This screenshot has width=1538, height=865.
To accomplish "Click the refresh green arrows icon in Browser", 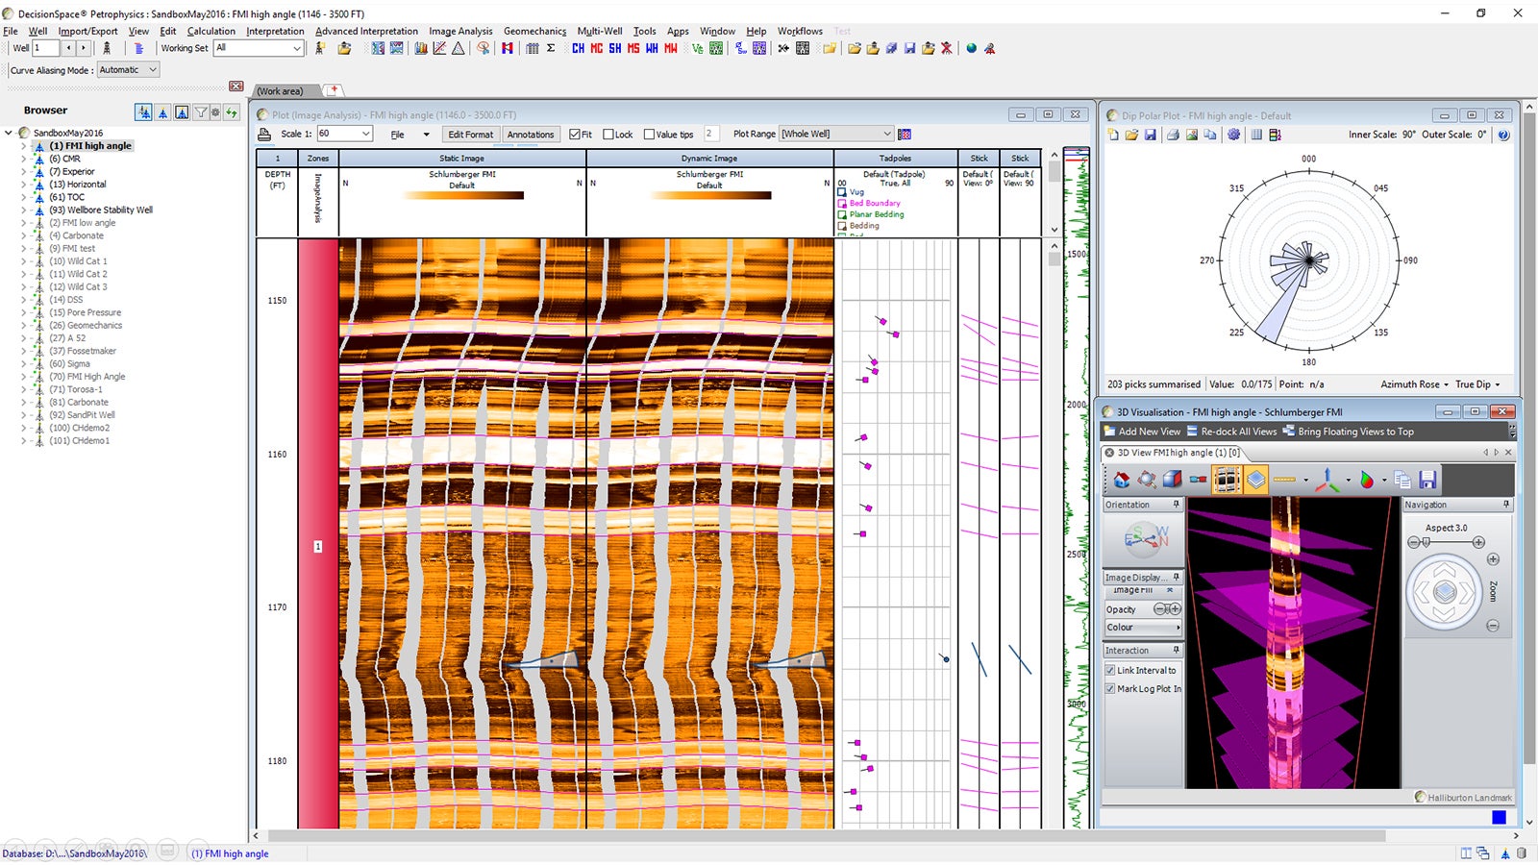I will [x=232, y=112].
